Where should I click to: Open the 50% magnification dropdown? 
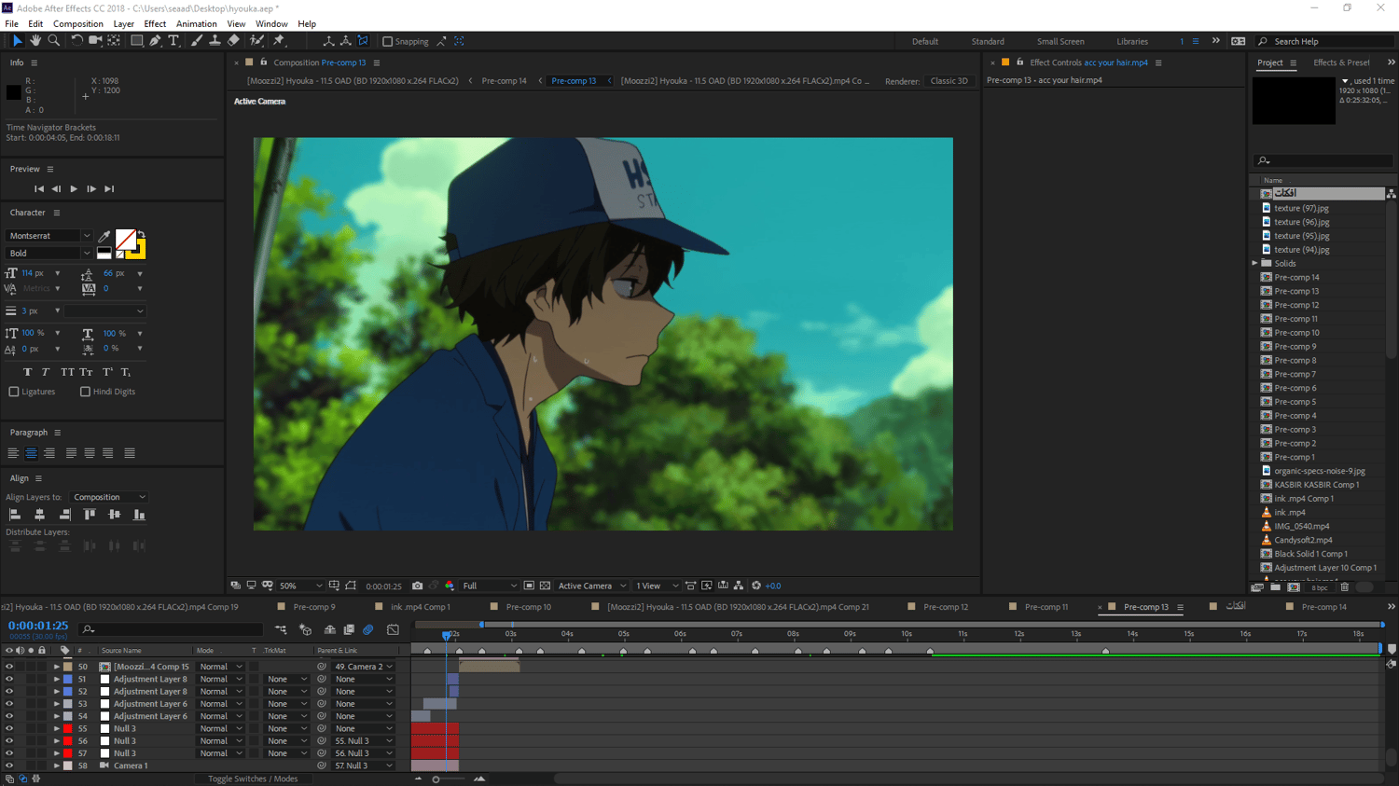(299, 586)
